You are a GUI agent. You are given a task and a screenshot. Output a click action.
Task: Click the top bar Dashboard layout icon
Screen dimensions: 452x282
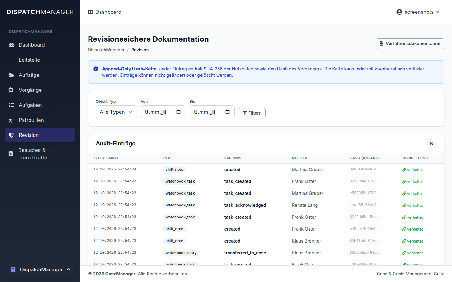pos(90,12)
